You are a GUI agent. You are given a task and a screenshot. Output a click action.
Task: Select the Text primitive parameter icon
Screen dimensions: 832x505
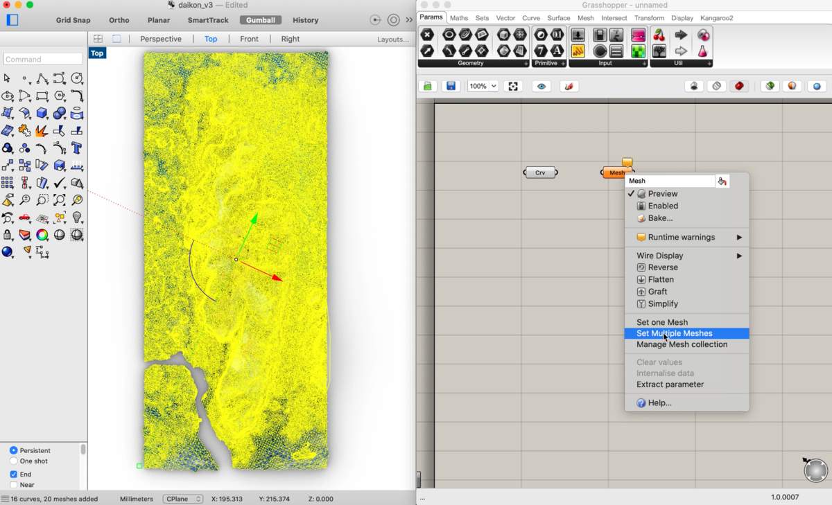(x=557, y=51)
